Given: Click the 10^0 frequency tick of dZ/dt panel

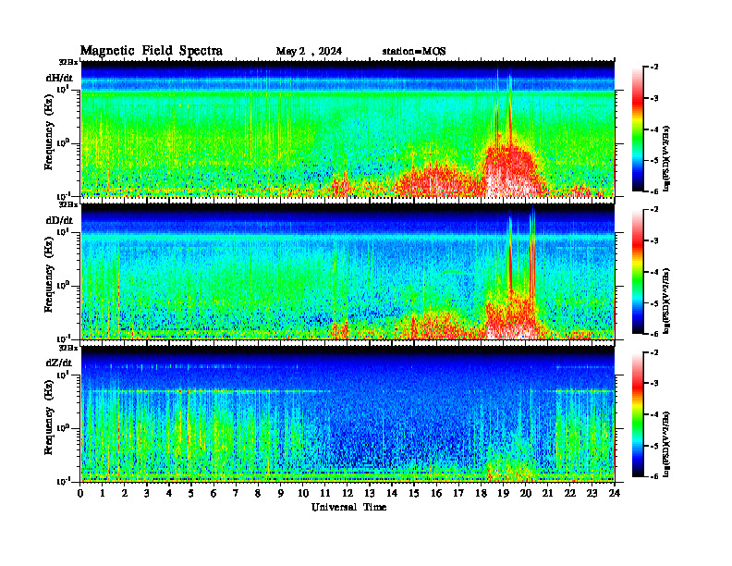Looking at the screenshot, I should (x=63, y=428).
